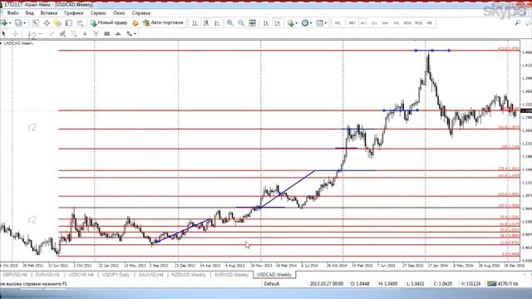Open the Файл menu
Viewport: 532px width, 299px height.
pyautogui.click(x=13, y=13)
